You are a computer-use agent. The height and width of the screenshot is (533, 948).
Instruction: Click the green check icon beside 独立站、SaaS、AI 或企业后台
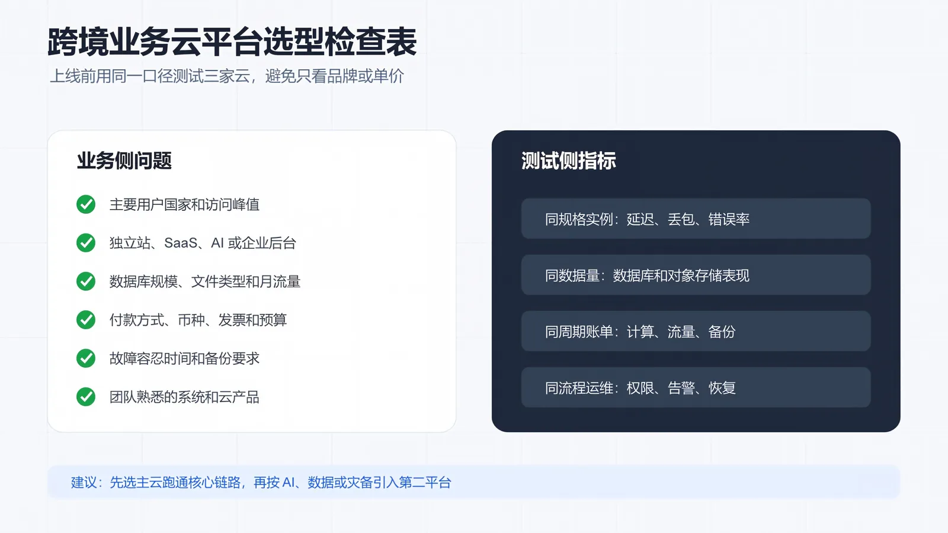(x=86, y=243)
